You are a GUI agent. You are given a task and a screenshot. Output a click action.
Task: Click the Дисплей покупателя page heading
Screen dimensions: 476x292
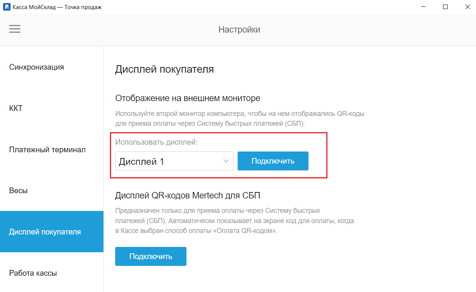coord(164,69)
